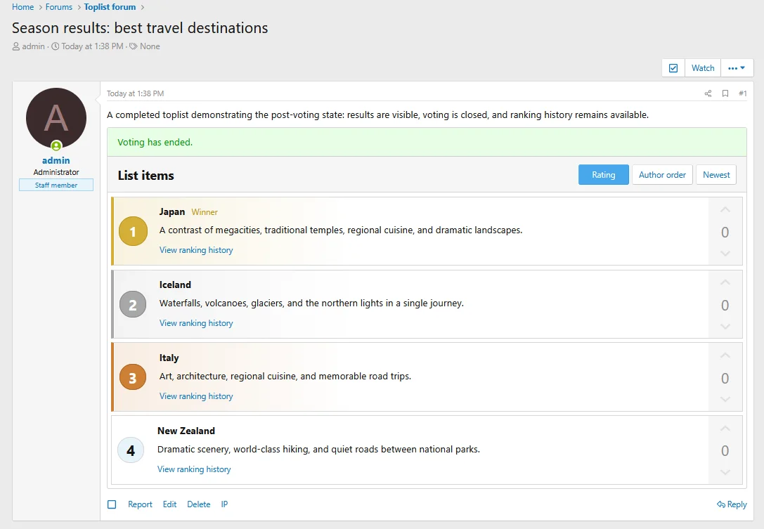This screenshot has height=529, width=764.
Task: Click the Staff member badge
Action: pos(56,185)
